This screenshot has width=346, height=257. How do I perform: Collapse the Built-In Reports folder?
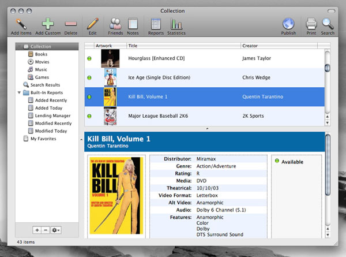click(19, 92)
